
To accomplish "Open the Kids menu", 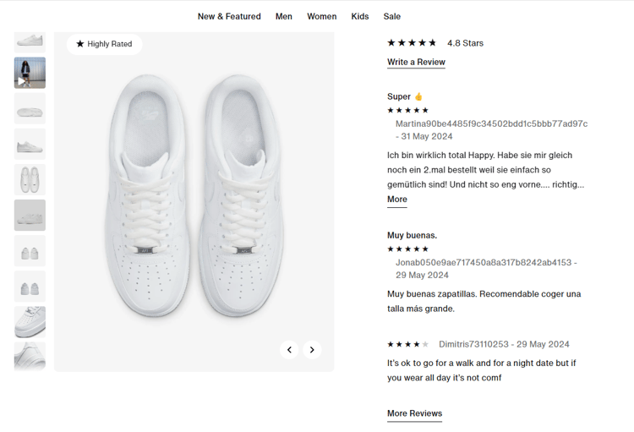I will point(360,16).
